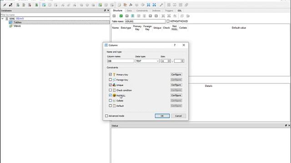Click the Details header in constraints pane
The height and width of the screenshot is (163, 291).
tap(209, 86)
